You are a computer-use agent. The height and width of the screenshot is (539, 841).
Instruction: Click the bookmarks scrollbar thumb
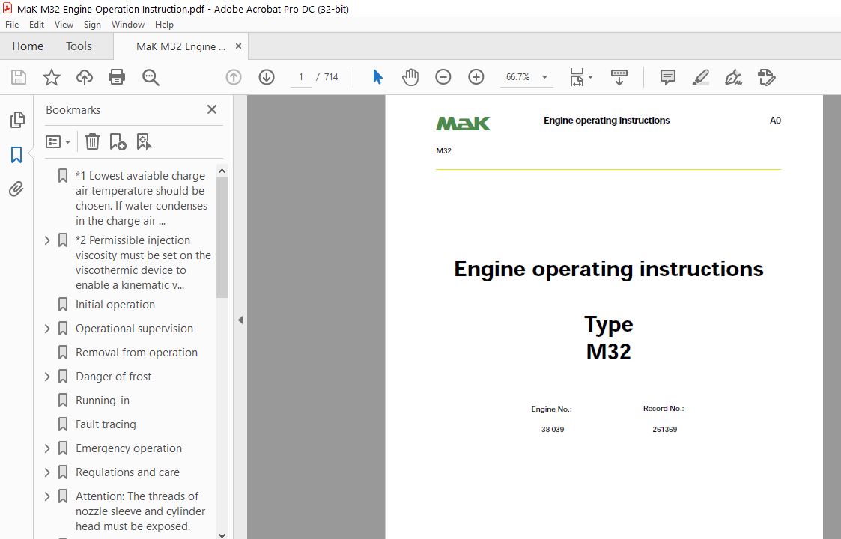pos(222,237)
